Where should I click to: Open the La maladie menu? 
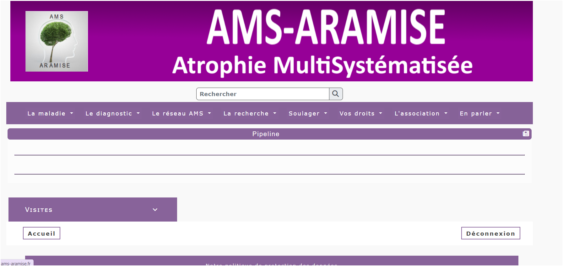coord(50,114)
